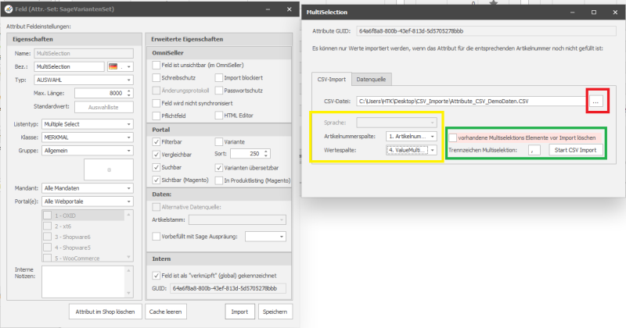Select the CSV-Import tab
This screenshot has height=328, width=626.
click(x=330, y=79)
